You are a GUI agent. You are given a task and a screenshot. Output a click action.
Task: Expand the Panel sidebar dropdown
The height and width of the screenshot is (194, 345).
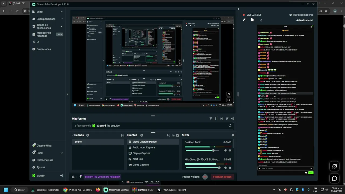(61, 153)
